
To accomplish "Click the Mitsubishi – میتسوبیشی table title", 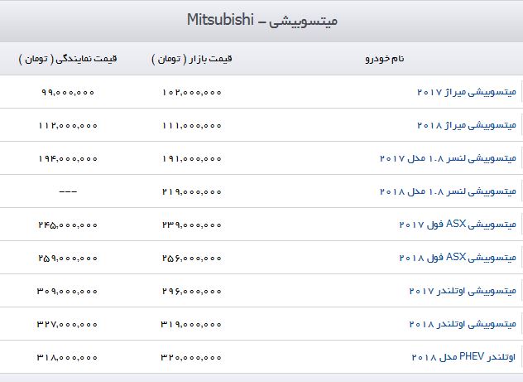I will [x=261, y=20].
